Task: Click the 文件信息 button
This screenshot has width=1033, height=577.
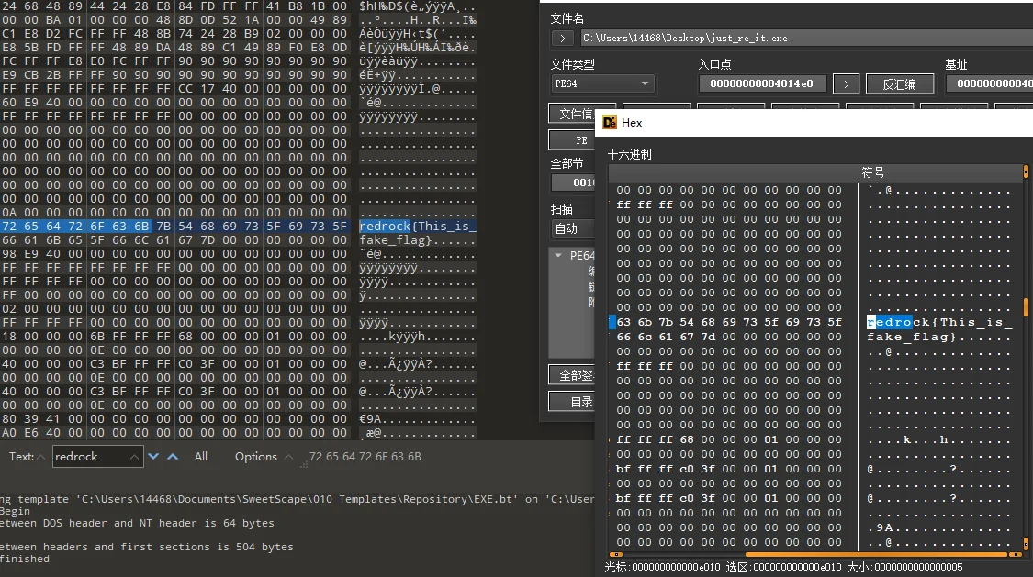Action: click(x=573, y=114)
